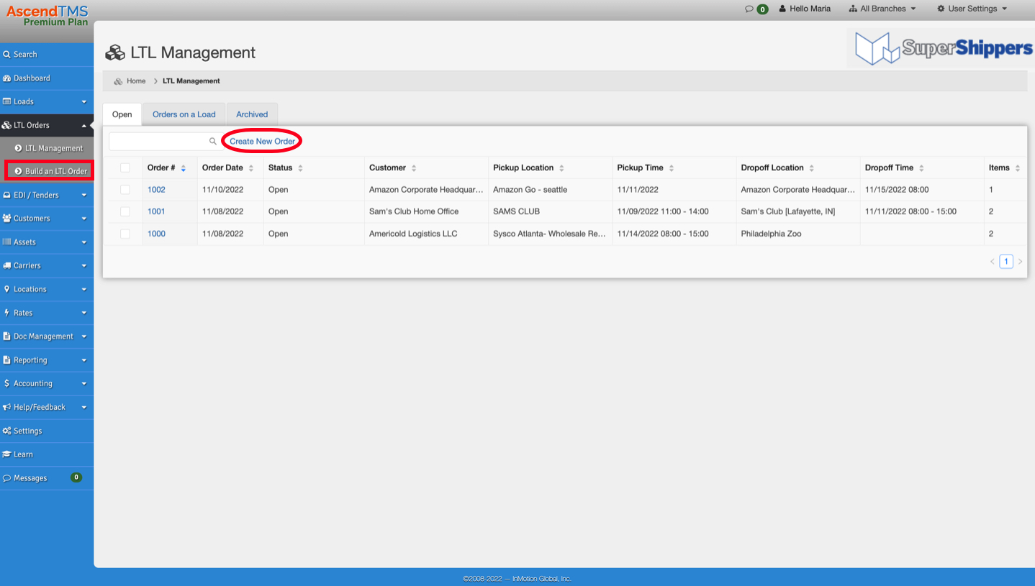Click the Carriers truck icon
The width and height of the screenshot is (1035, 586).
[6, 265]
